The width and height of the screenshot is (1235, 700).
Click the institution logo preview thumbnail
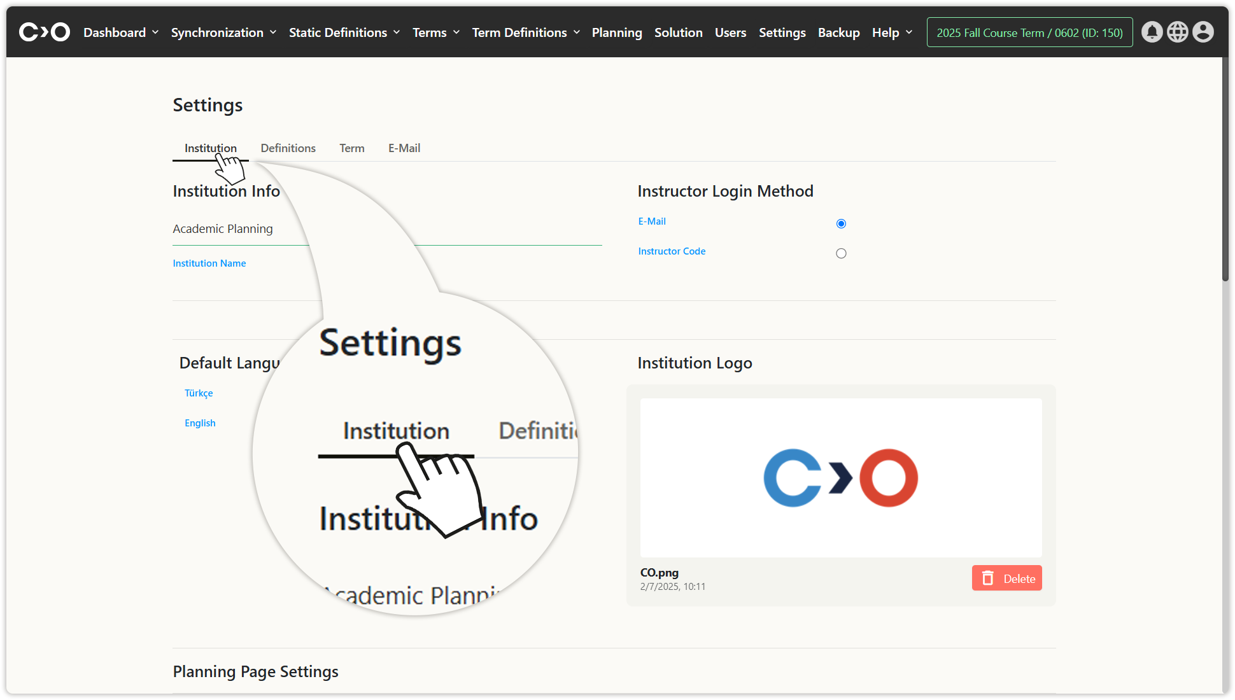pyautogui.click(x=840, y=477)
